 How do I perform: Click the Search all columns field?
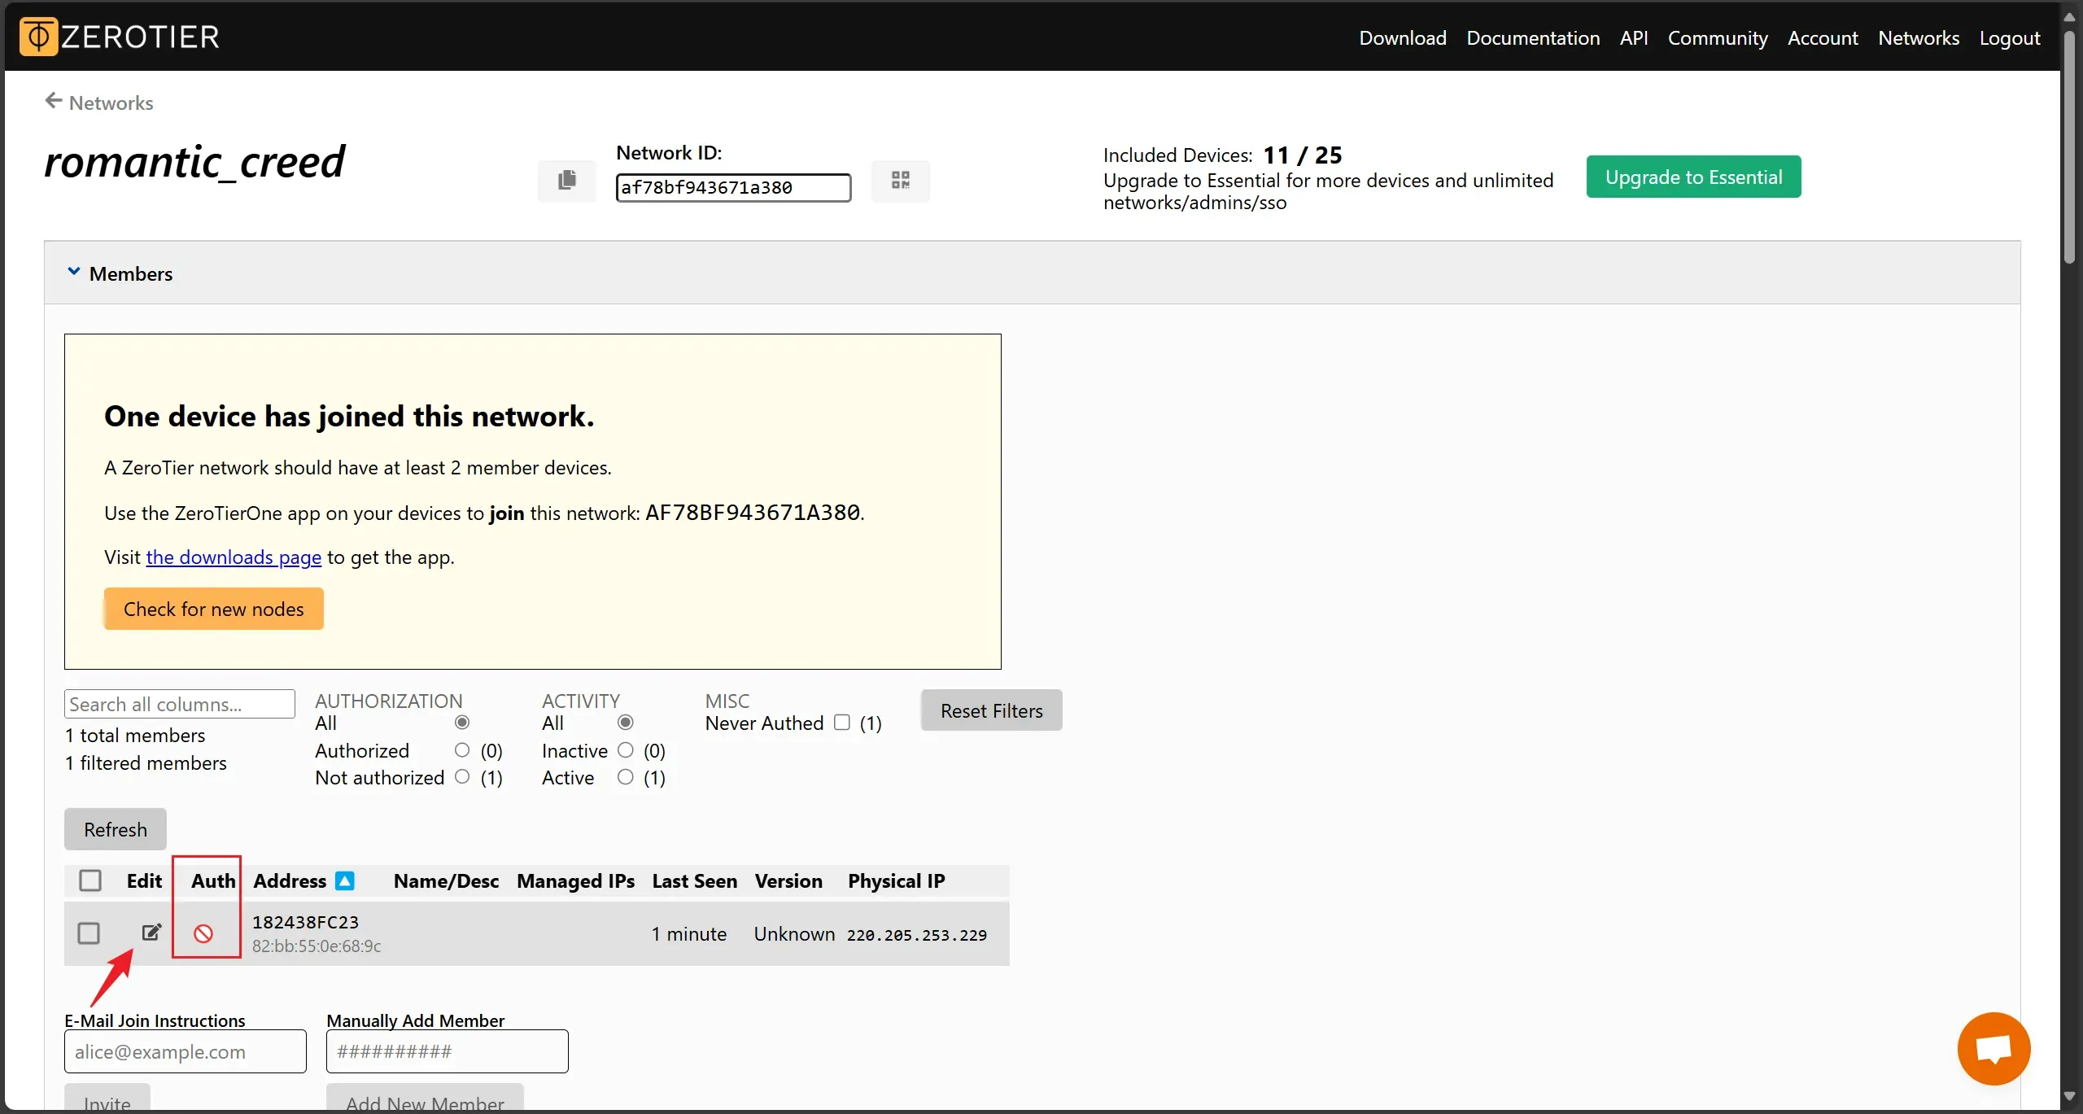179,704
